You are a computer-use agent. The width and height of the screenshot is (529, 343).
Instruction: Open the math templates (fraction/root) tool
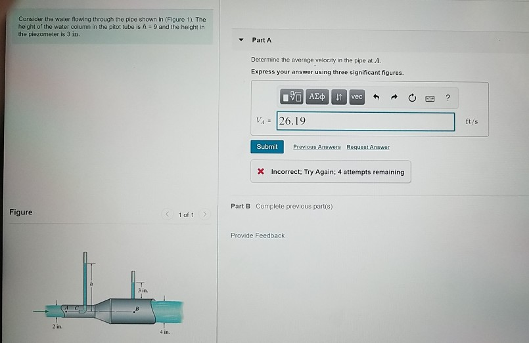coord(292,97)
